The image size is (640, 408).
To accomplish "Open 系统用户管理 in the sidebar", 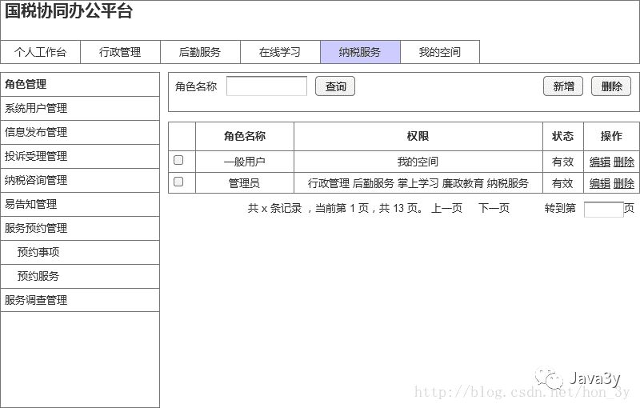I will point(80,109).
